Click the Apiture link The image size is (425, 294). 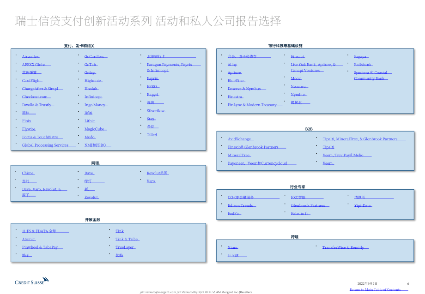(235, 72)
